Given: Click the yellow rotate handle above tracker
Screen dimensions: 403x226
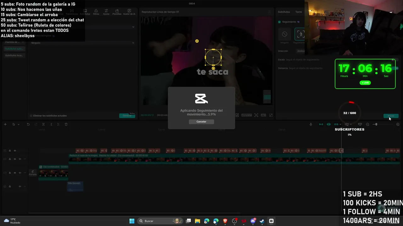Looking at the screenshot, I should tap(197, 41).
